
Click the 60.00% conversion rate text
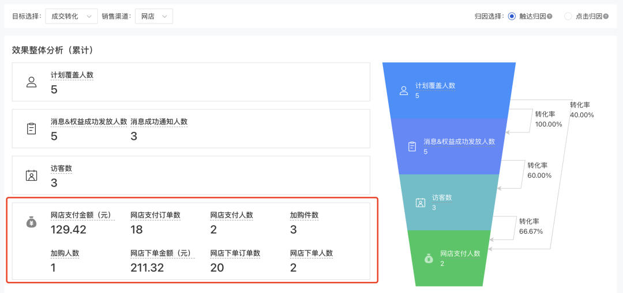tap(539, 175)
